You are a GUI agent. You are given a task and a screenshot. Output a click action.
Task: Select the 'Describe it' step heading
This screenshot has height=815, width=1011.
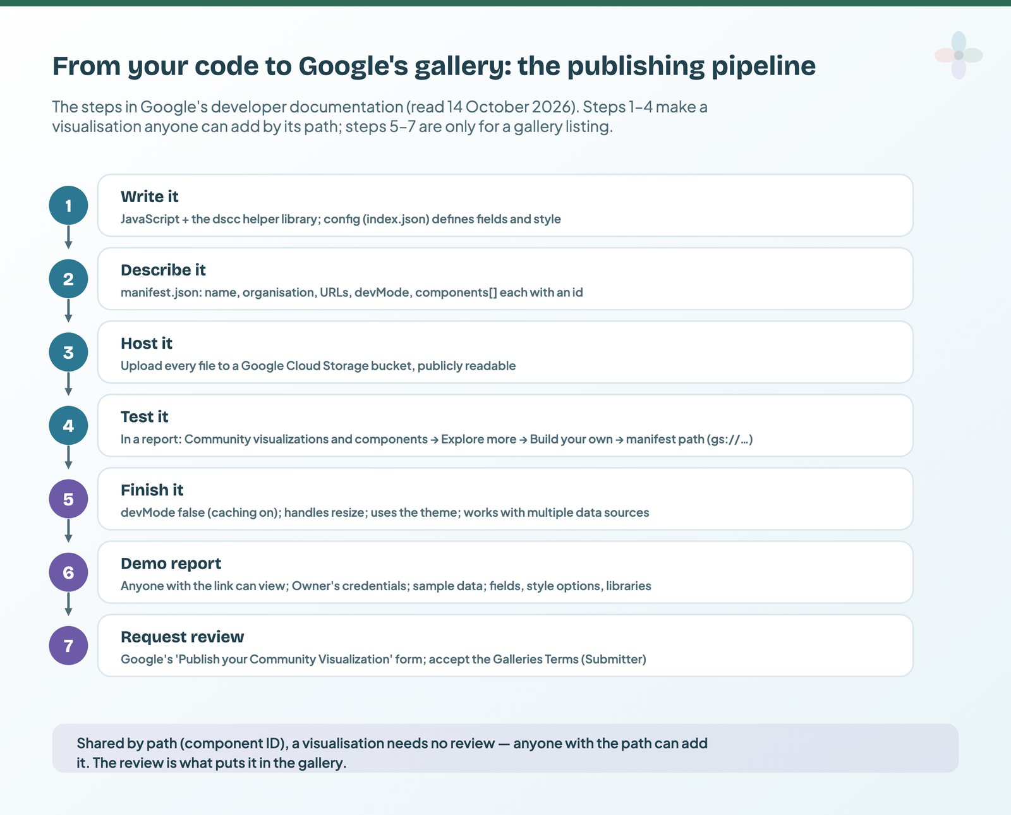(163, 270)
